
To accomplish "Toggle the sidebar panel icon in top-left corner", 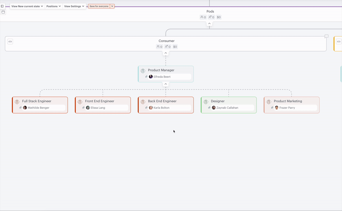I will [2, 6].
